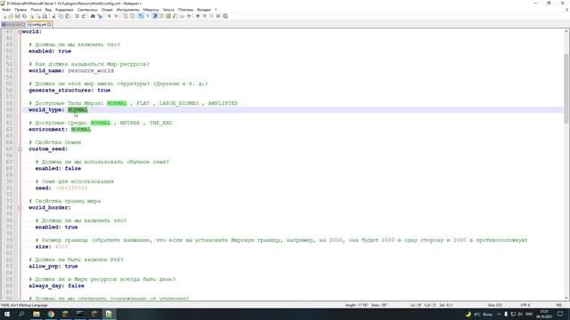Open the Макросы menu

click(x=151, y=10)
